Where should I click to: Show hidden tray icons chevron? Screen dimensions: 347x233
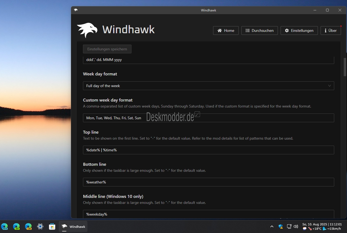(x=272, y=226)
